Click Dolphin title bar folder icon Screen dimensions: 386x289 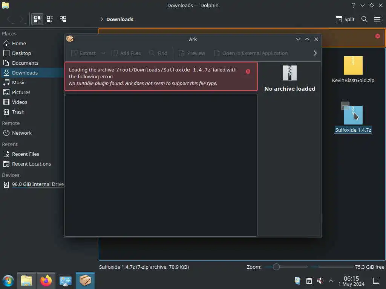pyautogui.click(x=5, y=5)
